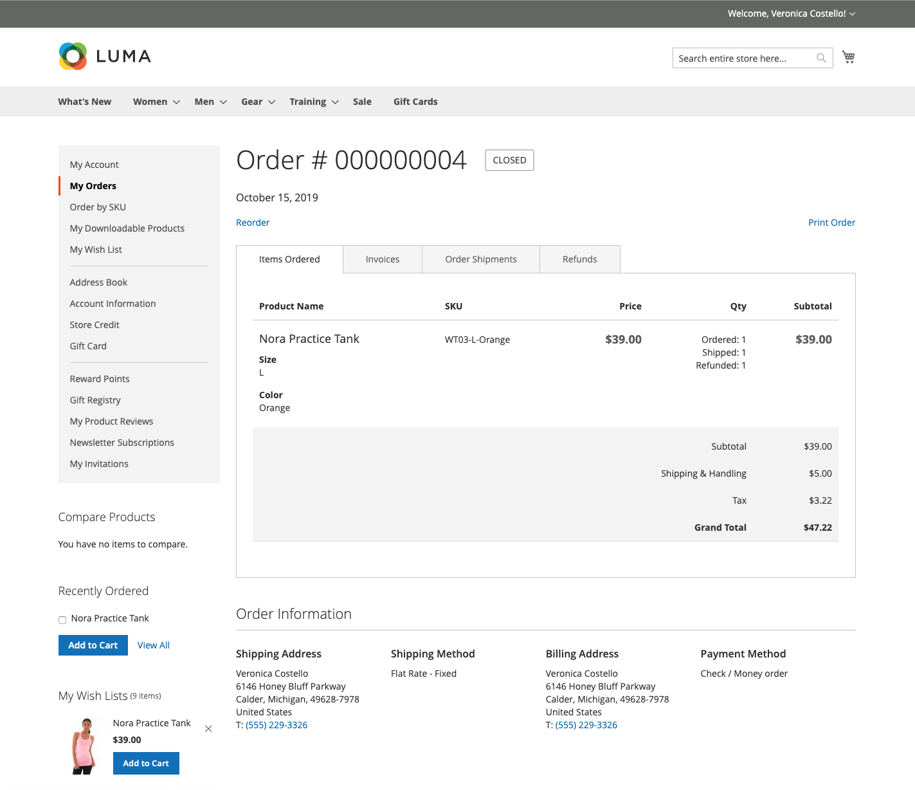Open the Gift Cards menu item
The height and width of the screenshot is (790, 915).
coord(415,102)
